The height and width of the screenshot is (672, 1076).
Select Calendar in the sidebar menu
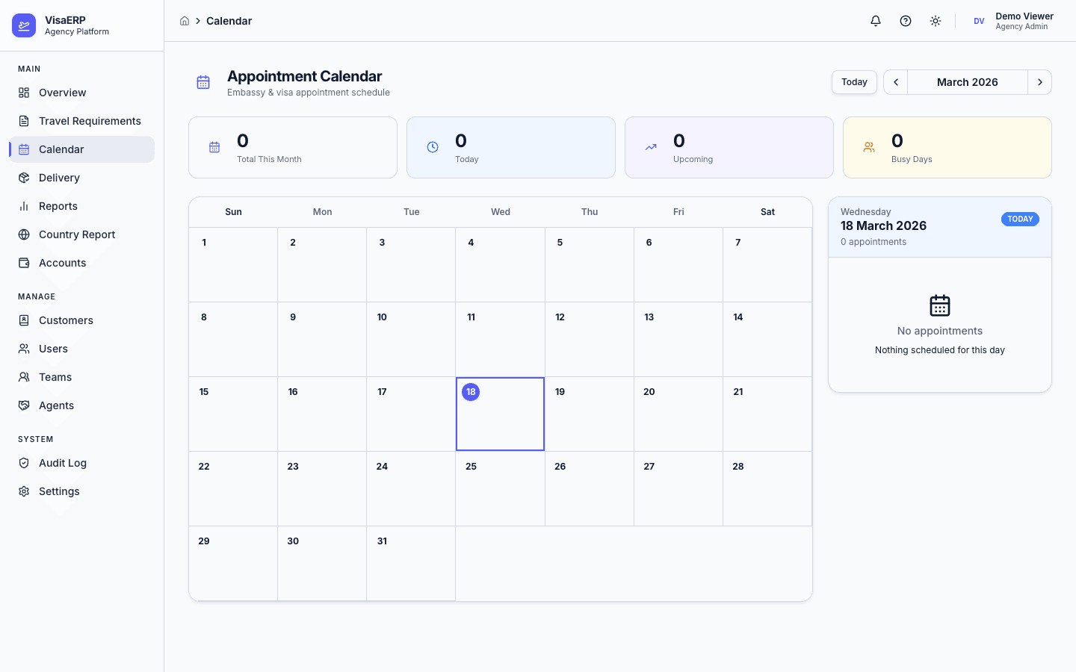pos(61,149)
